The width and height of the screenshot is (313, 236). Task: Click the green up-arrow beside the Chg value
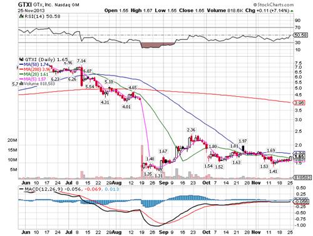pyautogui.click(x=292, y=11)
